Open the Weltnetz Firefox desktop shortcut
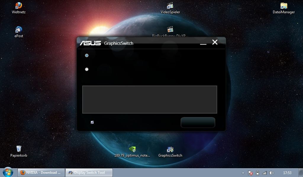This screenshot has height=177, width=303. coord(19,8)
